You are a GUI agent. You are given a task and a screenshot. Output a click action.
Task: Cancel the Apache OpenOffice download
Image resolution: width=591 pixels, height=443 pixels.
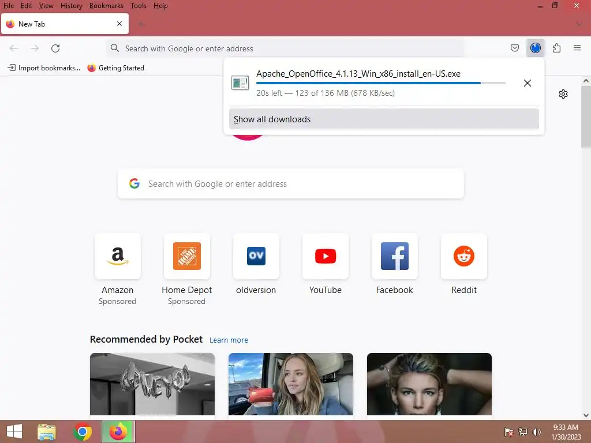528,83
